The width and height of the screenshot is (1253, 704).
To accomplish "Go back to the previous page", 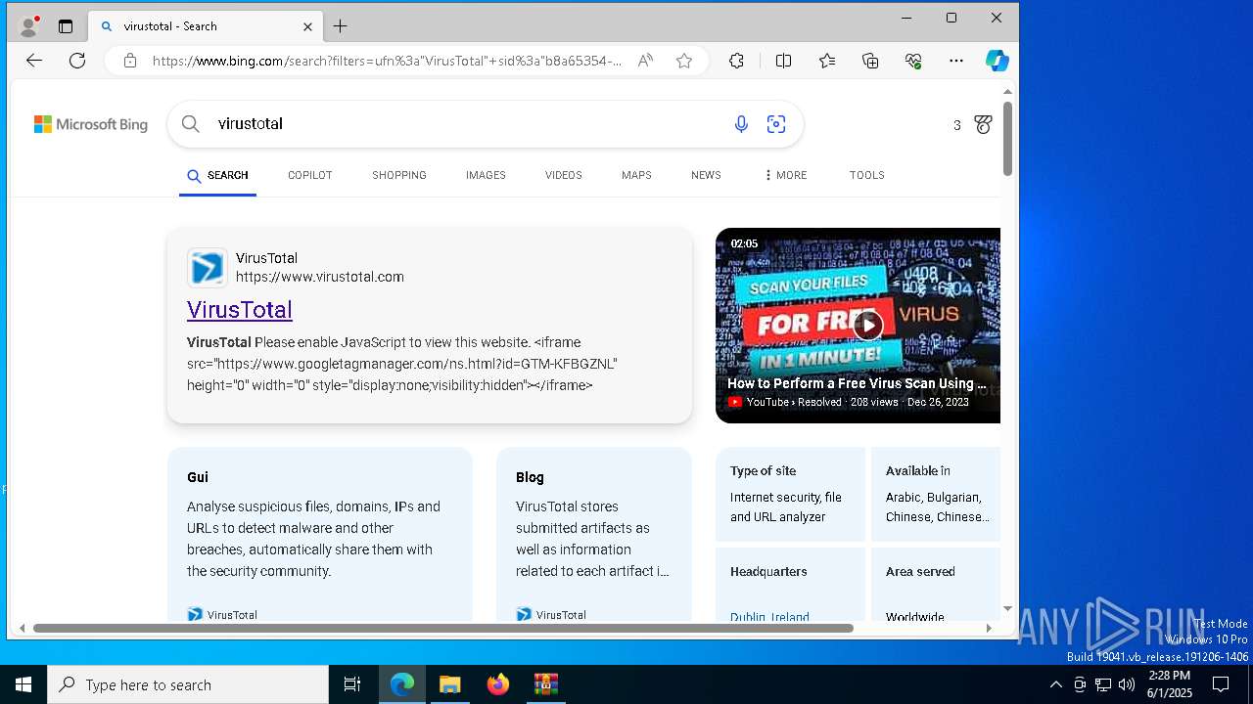I will tap(34, 61).
